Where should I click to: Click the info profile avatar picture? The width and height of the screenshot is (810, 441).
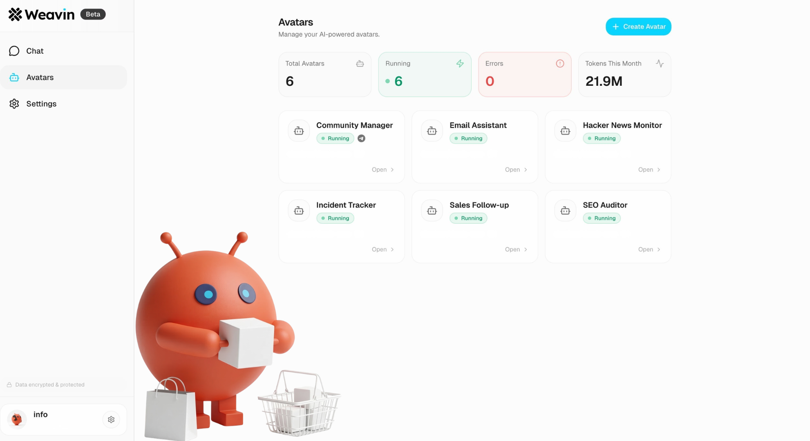(x=17, y=419)
